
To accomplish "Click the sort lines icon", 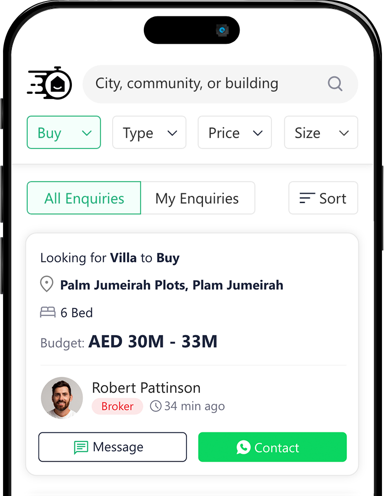I will coord(307,198).
